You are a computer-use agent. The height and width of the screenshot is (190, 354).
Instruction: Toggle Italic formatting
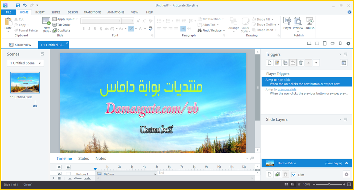(x=89, y=29)
